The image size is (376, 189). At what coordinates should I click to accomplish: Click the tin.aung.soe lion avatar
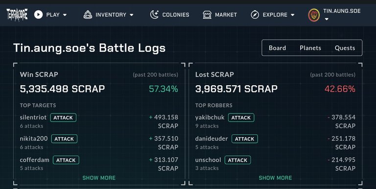coord(314,15)
